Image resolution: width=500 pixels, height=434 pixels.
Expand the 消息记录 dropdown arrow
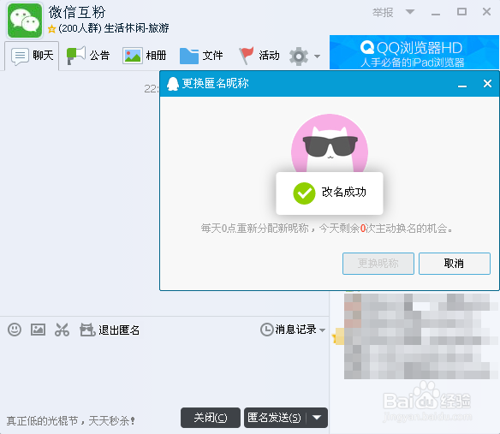tap(322, 330)
